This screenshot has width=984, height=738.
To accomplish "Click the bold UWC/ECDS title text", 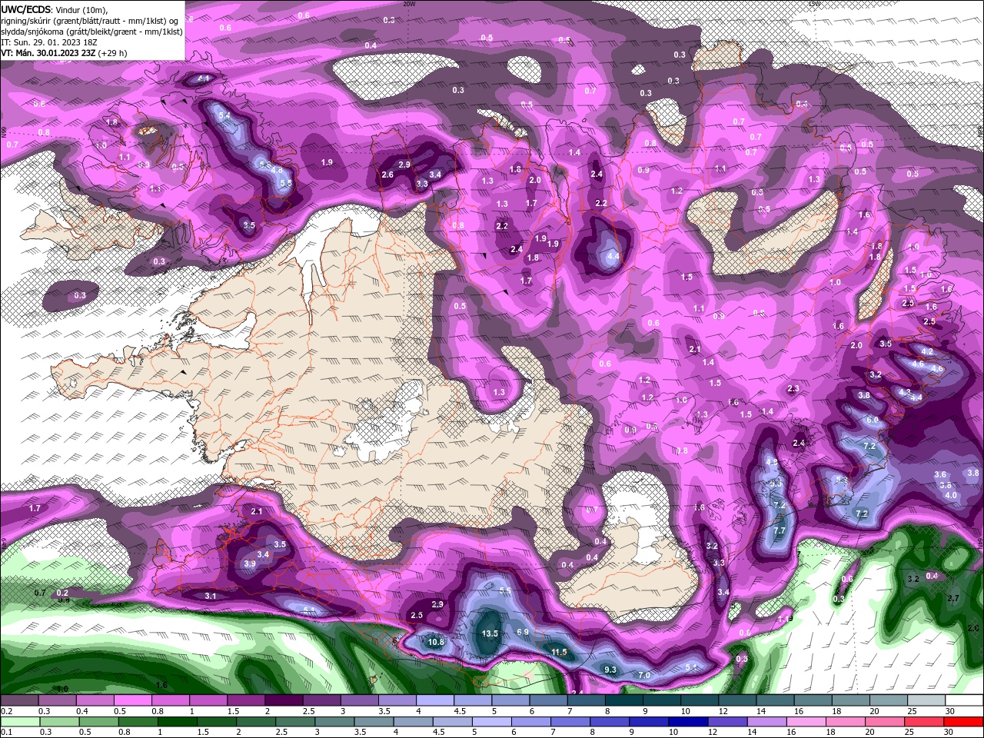I will tap(25, 9).
